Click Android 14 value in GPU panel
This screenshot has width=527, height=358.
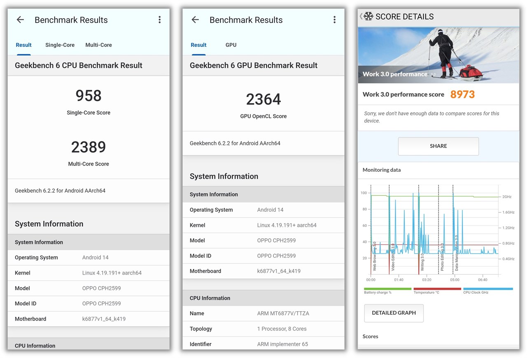(x=270, y=210)
